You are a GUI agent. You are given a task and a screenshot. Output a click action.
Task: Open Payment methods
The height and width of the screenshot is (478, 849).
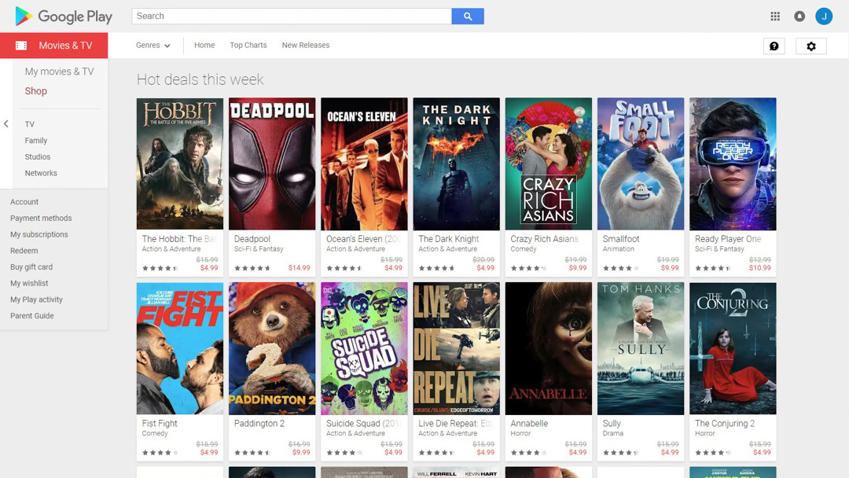(x=41, y=218)
